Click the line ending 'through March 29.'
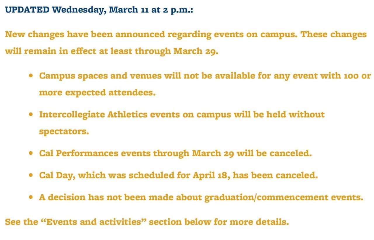 [x=112, y=51]
